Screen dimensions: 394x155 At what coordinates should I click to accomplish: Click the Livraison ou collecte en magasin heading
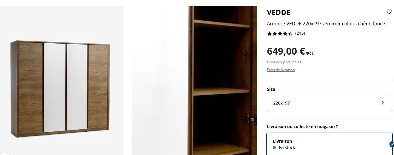pyautogui.click(x=302, y=127)
